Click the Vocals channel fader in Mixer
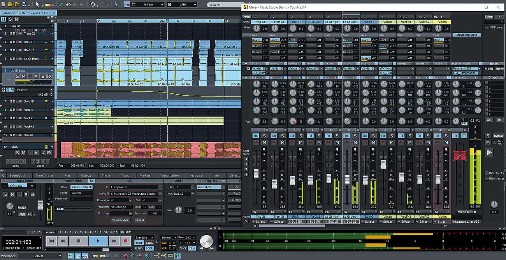 click(x=383, y=164)
